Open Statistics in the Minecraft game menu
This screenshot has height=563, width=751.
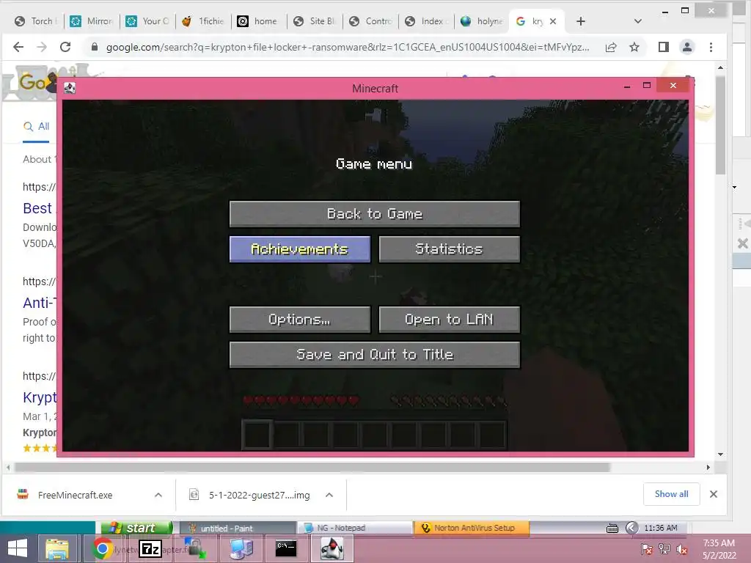pyautogui.click(x=450, y=249)
